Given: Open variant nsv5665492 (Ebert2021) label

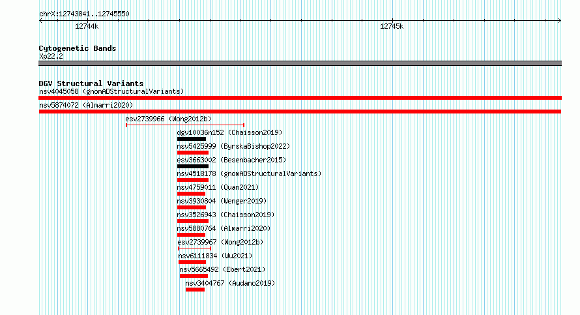Looking at the screenshot, I should tap(222, 269).
